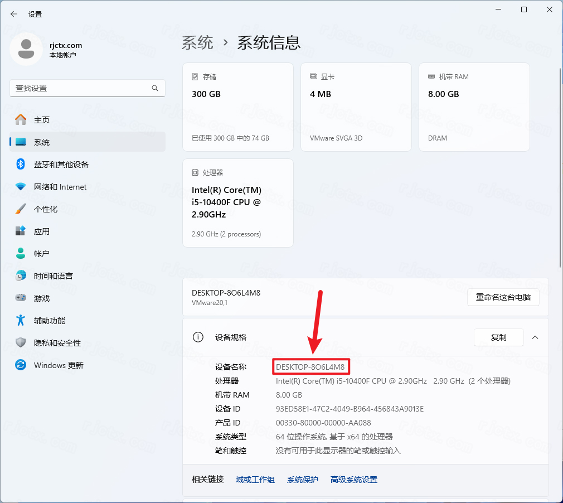Maximize the Settings window

point(524,9)
